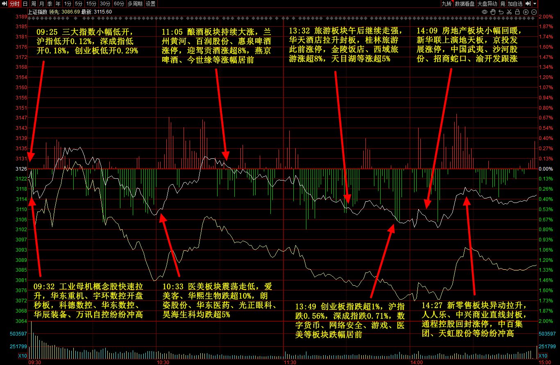Image resolution: width=560 pixels, height=365 pixels.
Task: Click the left X10 volume scale label
Action: tap(23, 356)
